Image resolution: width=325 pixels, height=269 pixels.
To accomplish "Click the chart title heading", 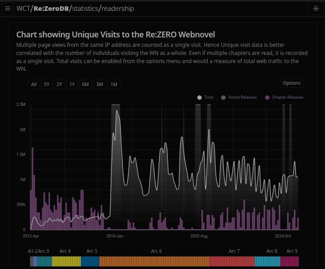I will click(x=116, y=35).
